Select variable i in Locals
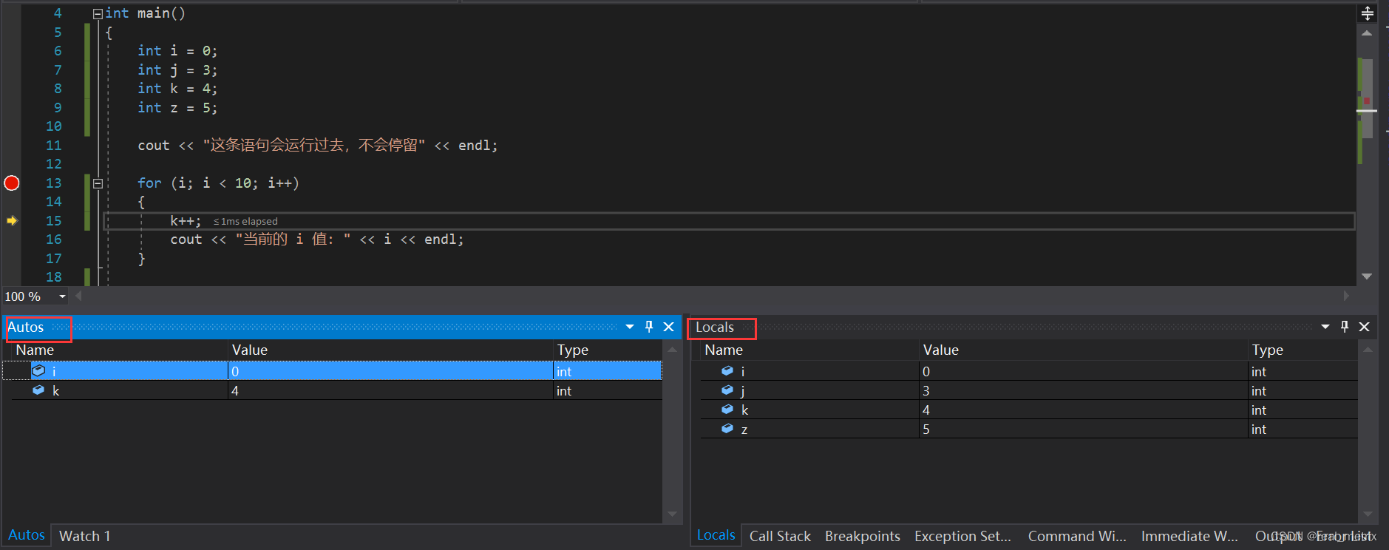 coord(1029,371)
